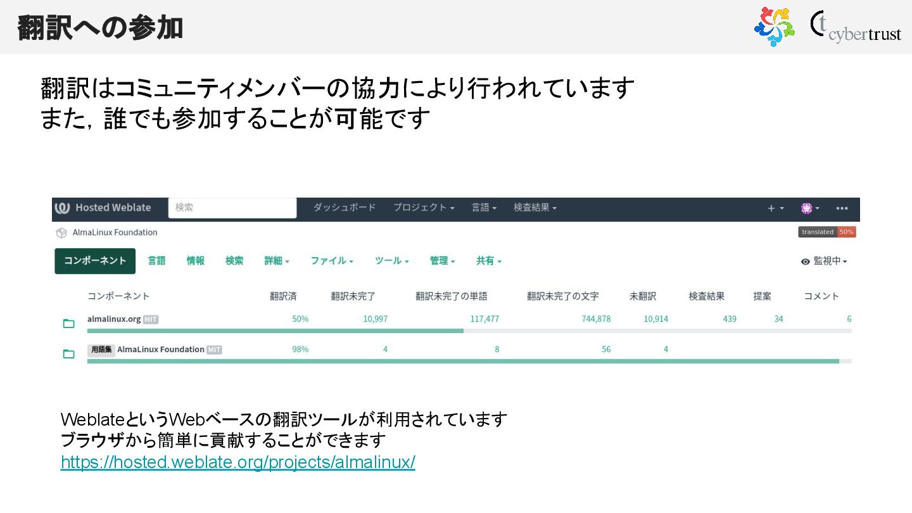Click the glossary row translation progress bar
Image resolution: width=912 pixels, height=513 pixels.
point(469,361)
